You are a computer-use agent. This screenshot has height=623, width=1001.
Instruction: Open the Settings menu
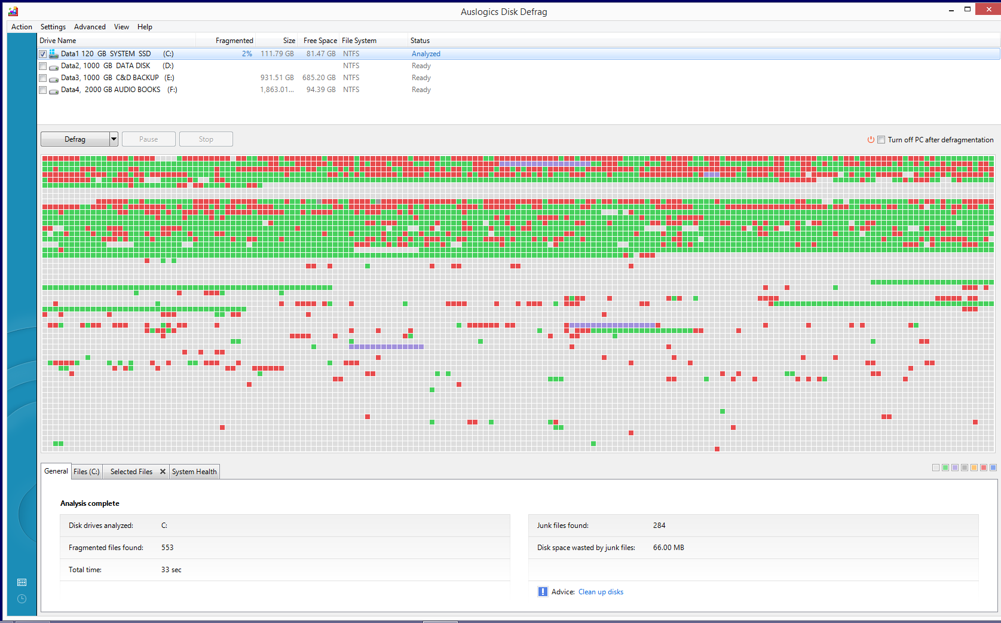[x=53, y=27]
